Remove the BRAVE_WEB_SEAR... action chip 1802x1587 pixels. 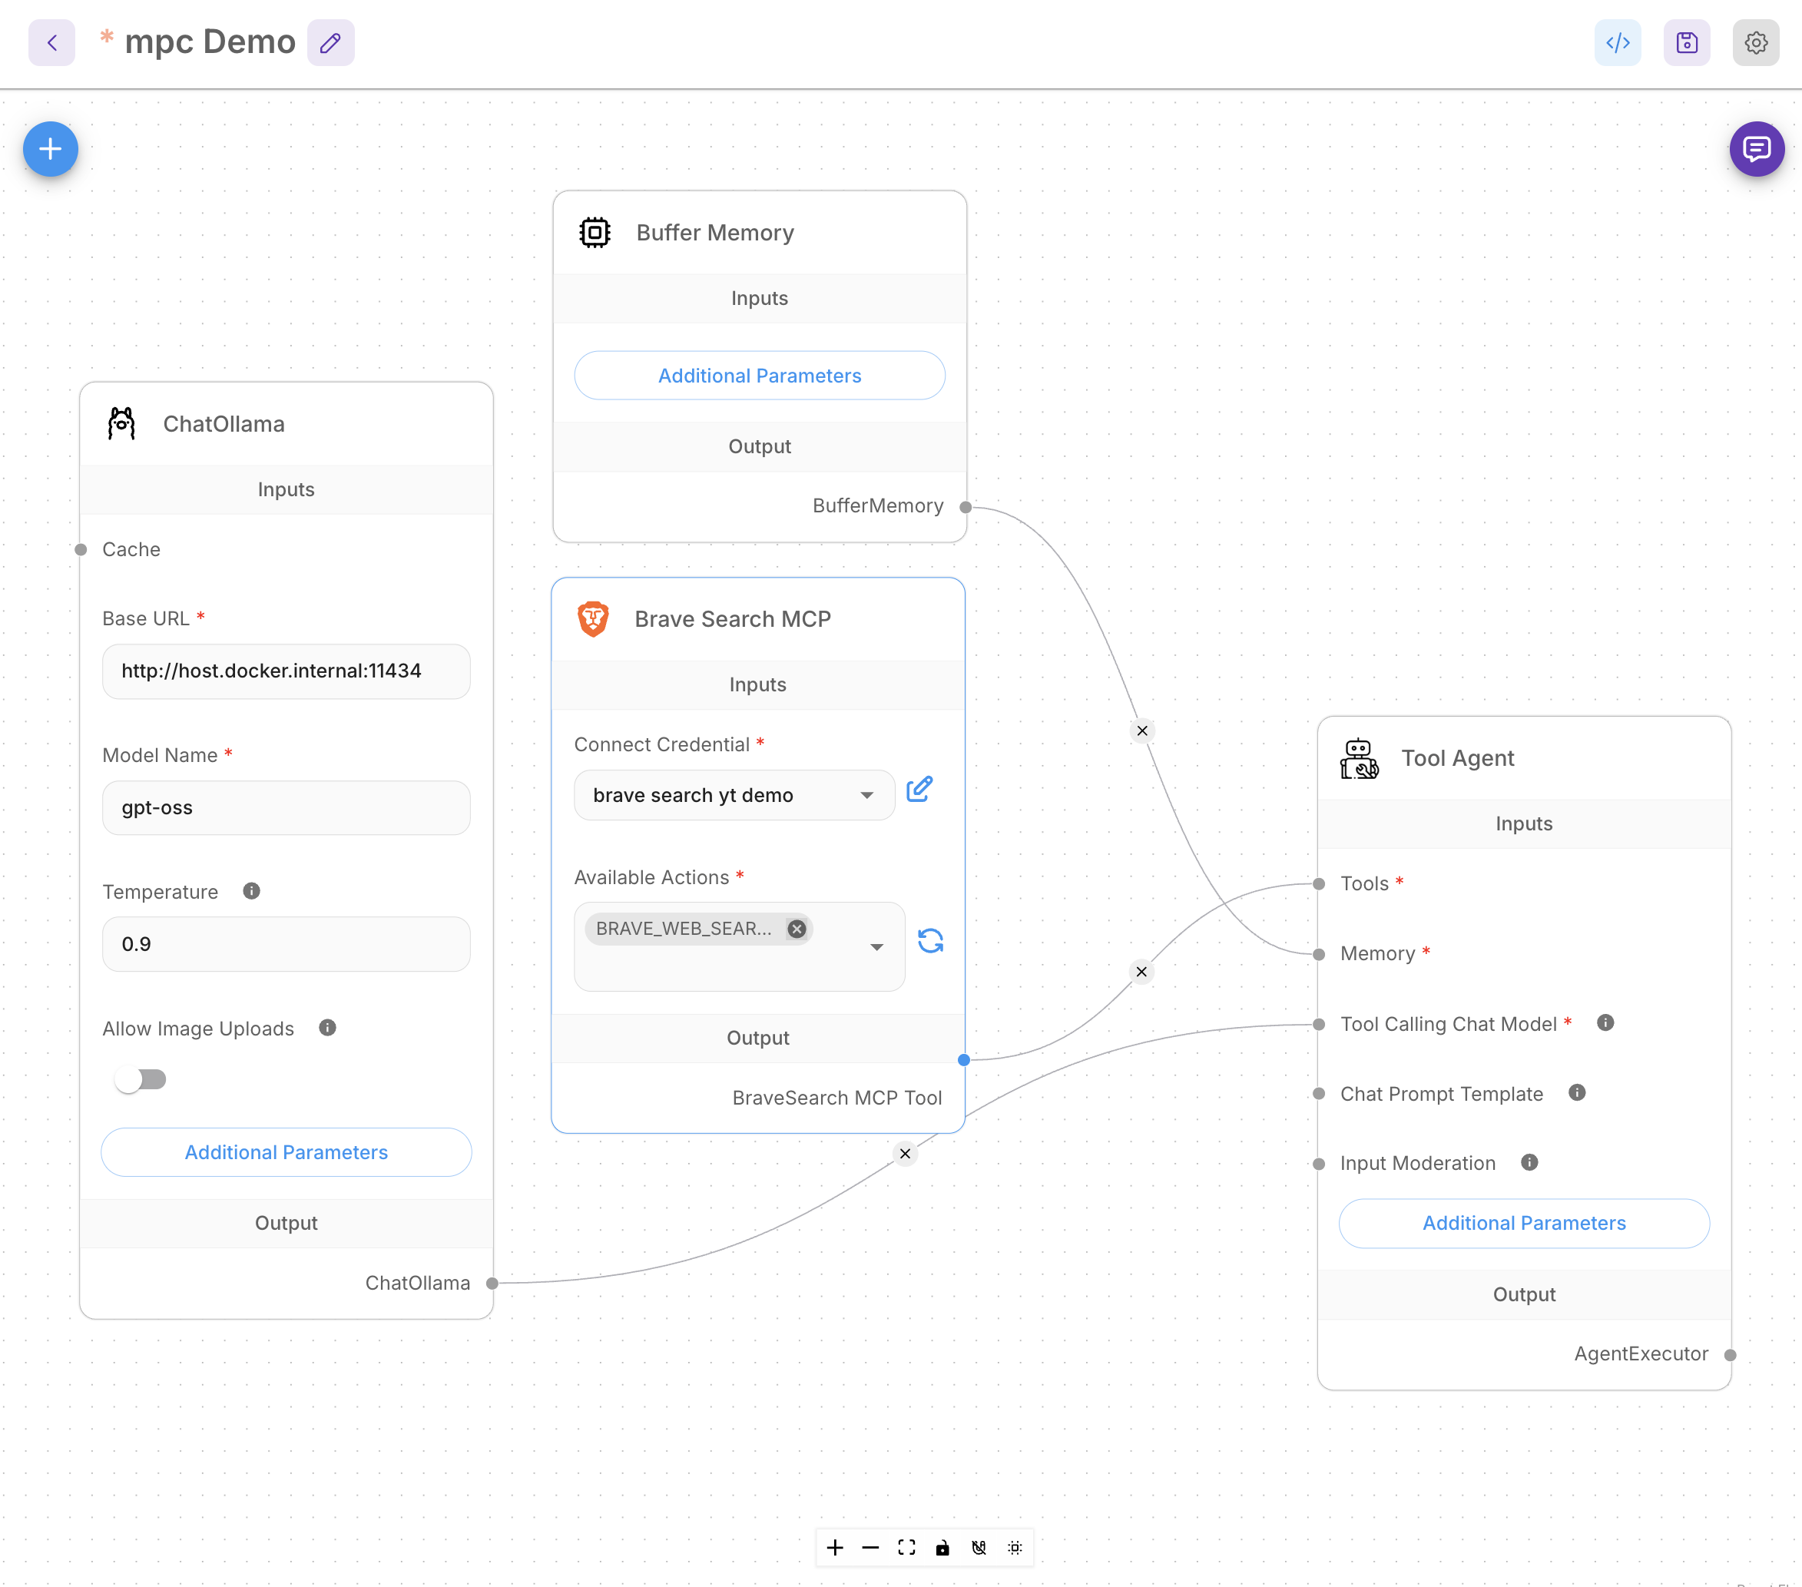click(x=797, y=929)
